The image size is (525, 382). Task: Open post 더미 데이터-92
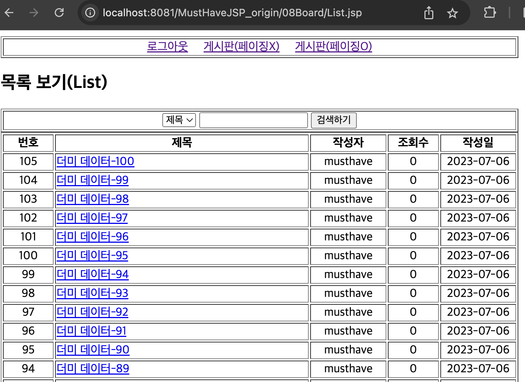click(92, 312)
